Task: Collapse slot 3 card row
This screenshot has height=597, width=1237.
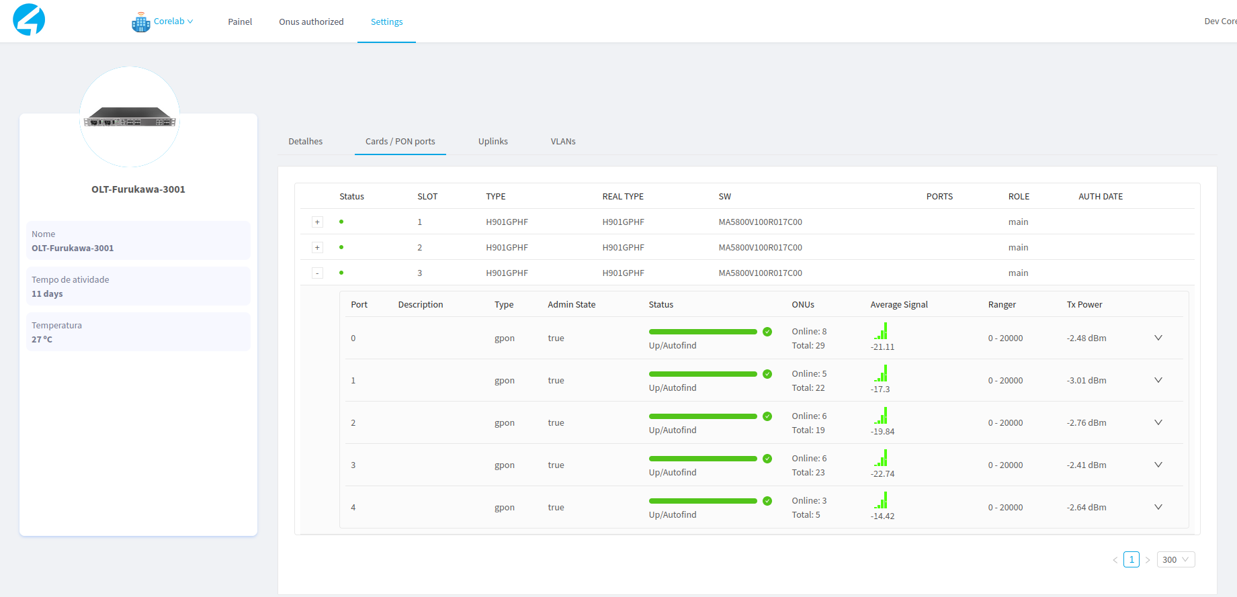Action: (x=317, y=273)
